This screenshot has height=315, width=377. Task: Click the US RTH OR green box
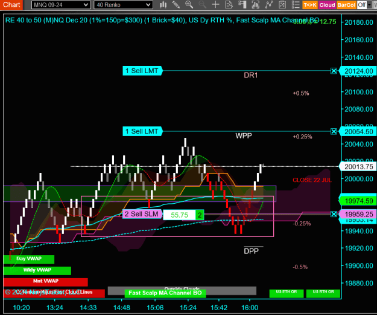[x=323, y=293]
